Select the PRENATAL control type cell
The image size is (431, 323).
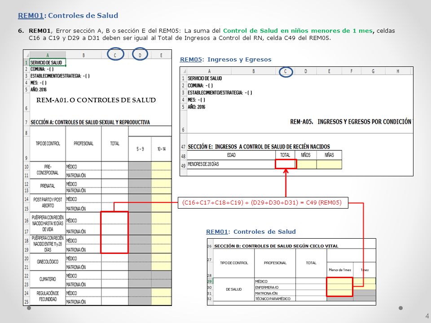[48, 186]
